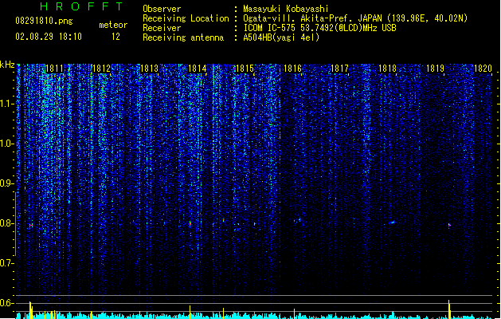Click the HROFFT title text
Viewport: 501px width, 319px height.
pos(81,6)
